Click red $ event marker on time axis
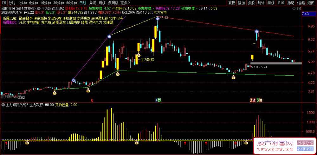The image size is (317, 155). [92, 100]
